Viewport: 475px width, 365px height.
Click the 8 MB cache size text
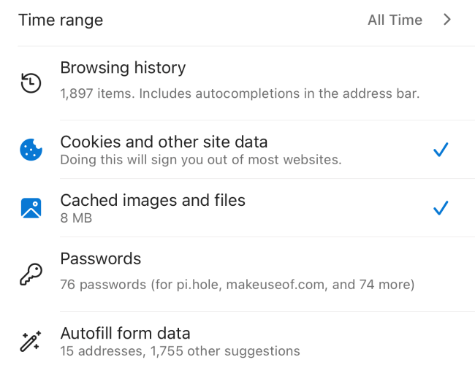(x=76, y=218)
